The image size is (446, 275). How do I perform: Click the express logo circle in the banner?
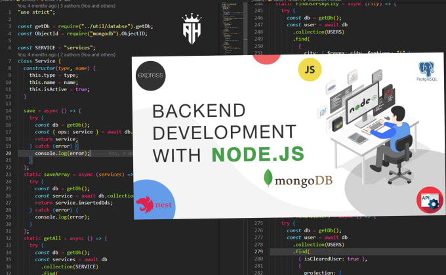point(150,75)
